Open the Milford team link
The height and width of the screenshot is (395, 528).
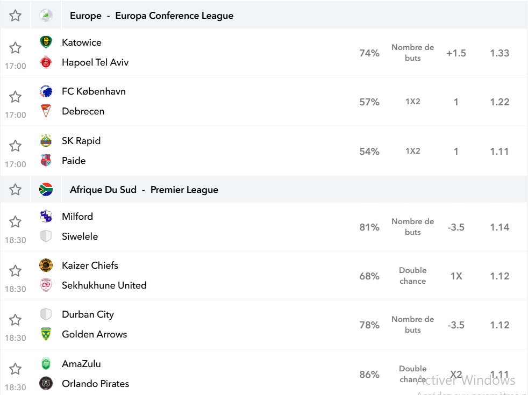pos(77,217)
